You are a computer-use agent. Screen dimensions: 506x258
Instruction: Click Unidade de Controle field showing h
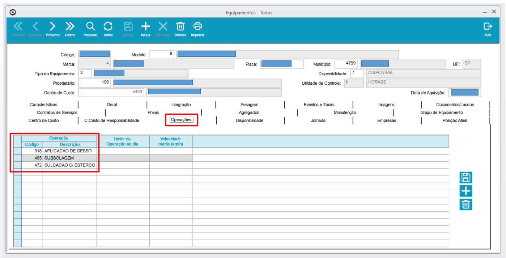click(353, 83)
